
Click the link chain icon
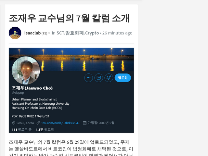38,123
